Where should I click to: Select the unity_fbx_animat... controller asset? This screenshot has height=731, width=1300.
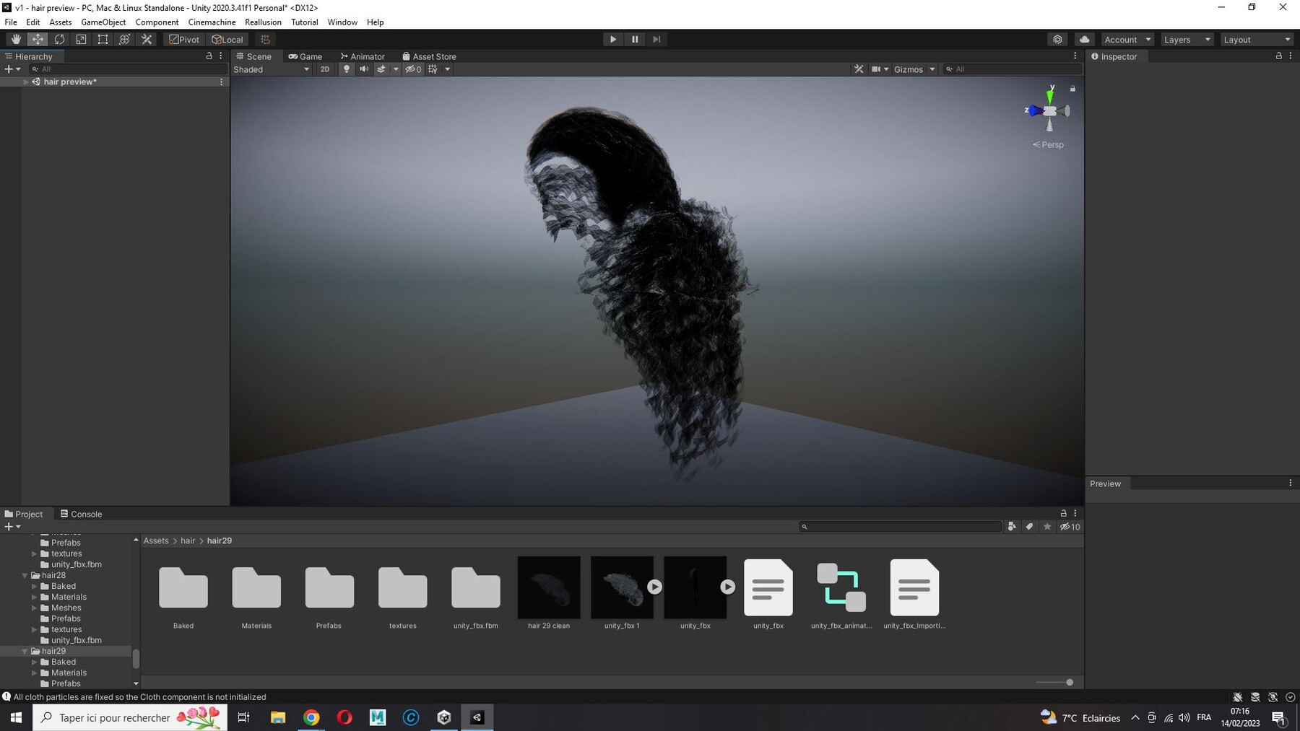pyautogui.click(x=841, y=593)
